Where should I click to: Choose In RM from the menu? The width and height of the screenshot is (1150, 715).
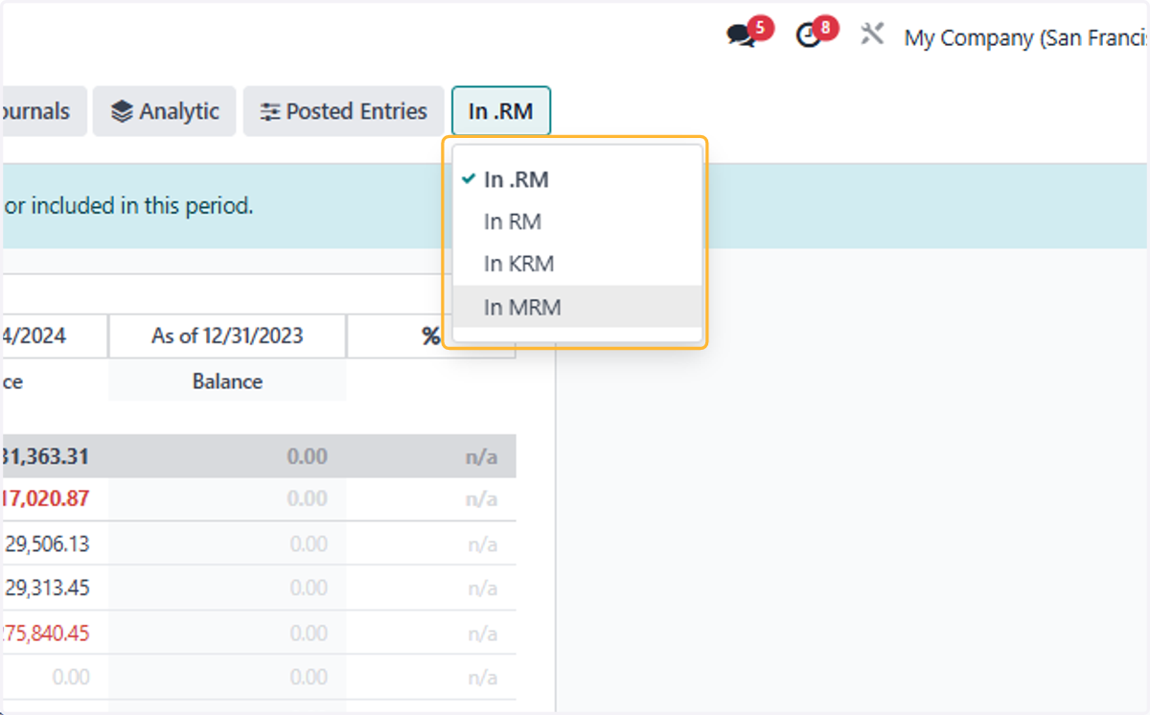tap(577, 221)
